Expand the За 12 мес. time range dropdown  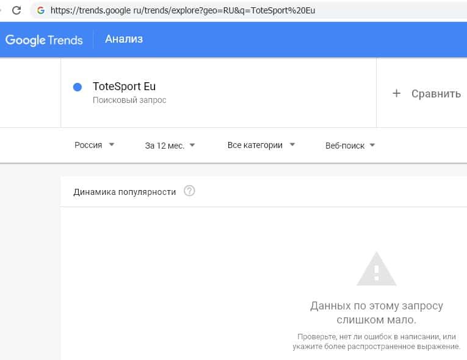click(170, 146)
